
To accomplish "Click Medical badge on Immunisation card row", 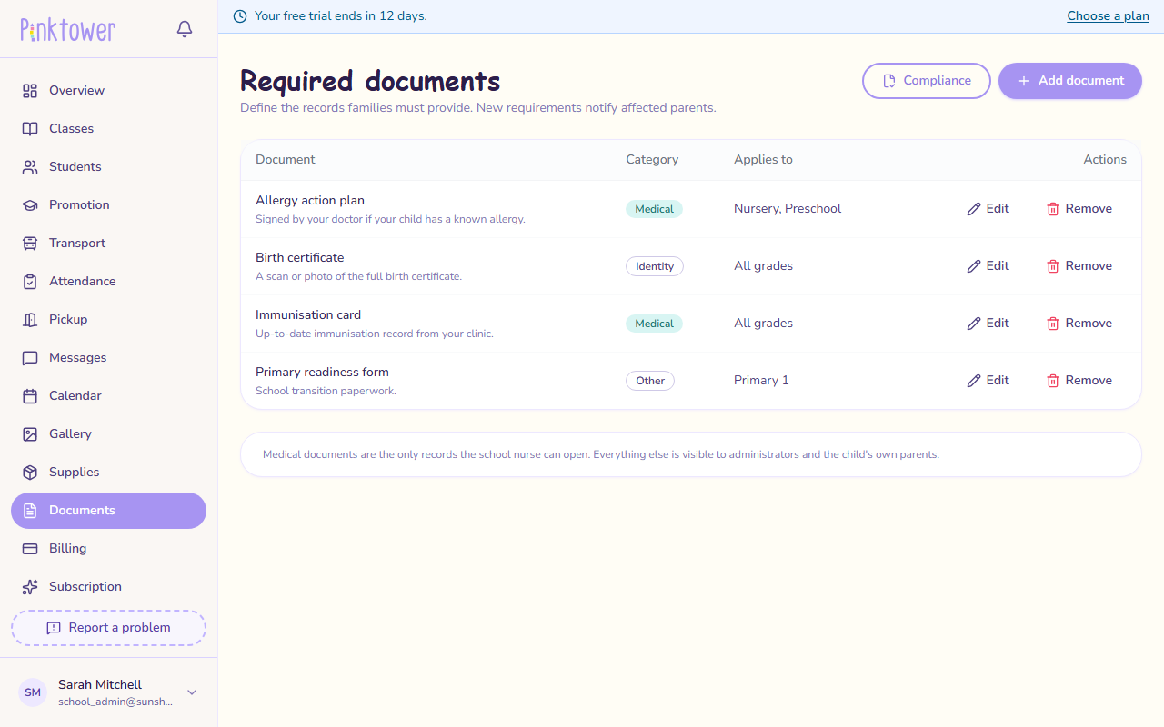I will coord(654,324).
